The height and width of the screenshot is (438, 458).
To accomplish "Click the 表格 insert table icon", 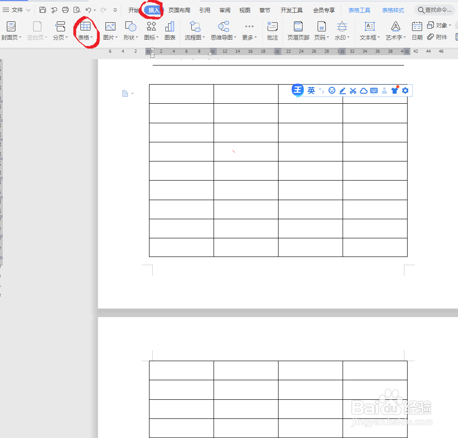I will [85, 26].
